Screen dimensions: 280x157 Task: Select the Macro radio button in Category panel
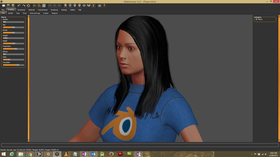point(256,19)
